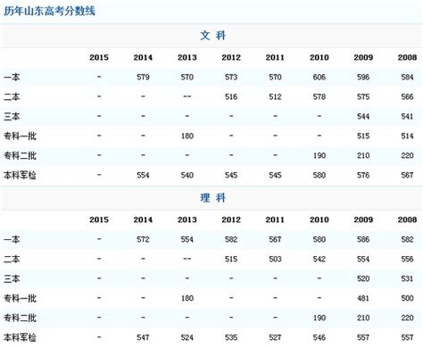Click the 理科 本科军检 2012 score 535

231,337
